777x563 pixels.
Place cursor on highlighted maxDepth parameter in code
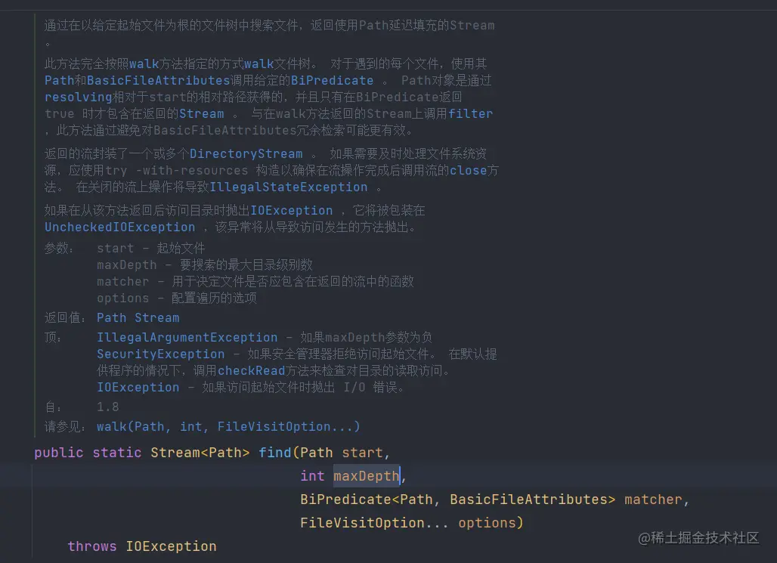(x=366, y=476)
